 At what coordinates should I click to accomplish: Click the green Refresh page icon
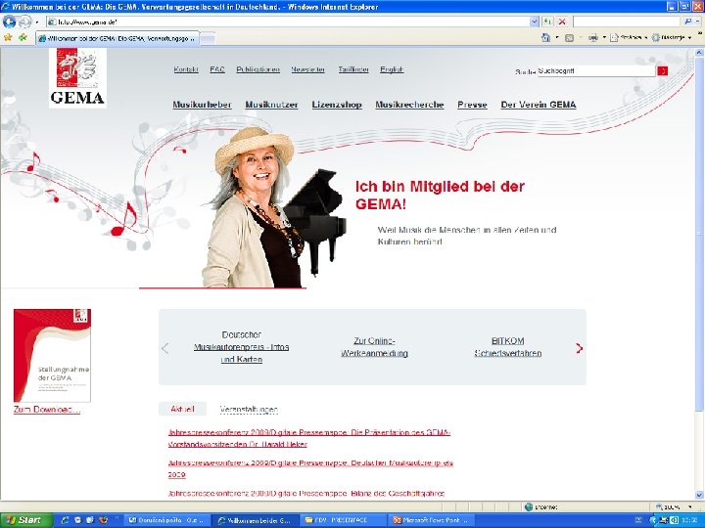point(547,22)
